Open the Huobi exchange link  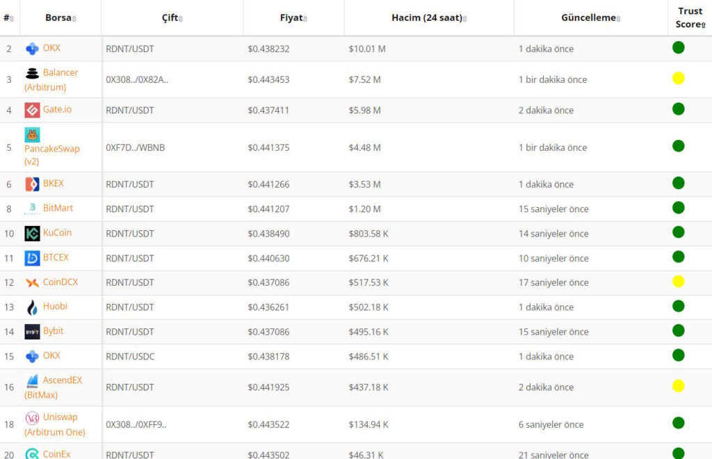coord(55,306)
